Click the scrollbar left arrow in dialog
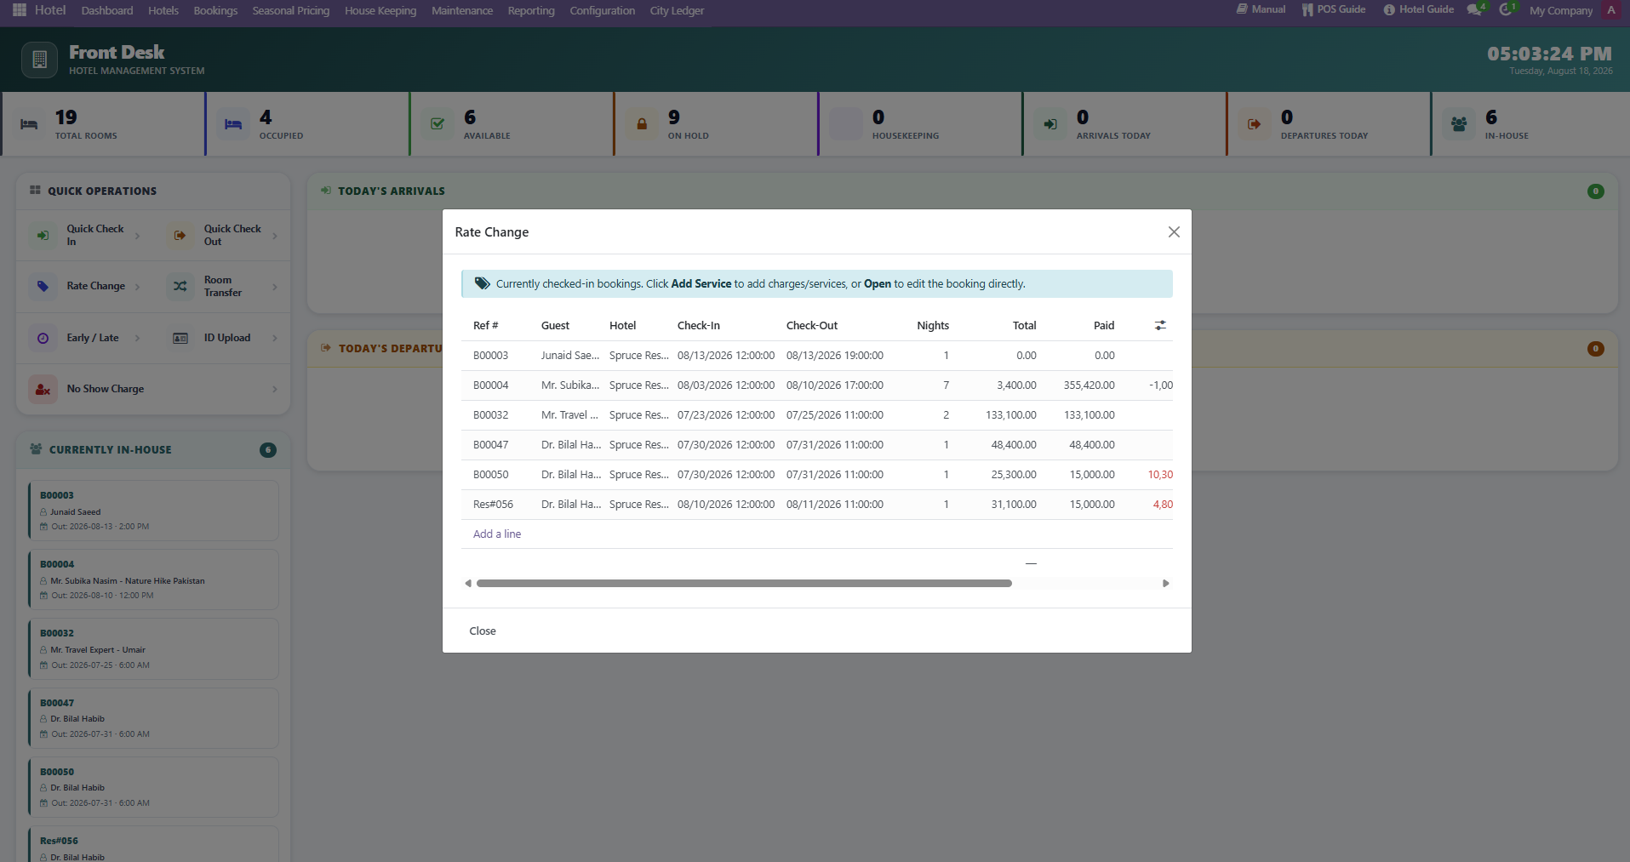The height and width of the screenshot is (862, 1630). click(x=467, y=584)
